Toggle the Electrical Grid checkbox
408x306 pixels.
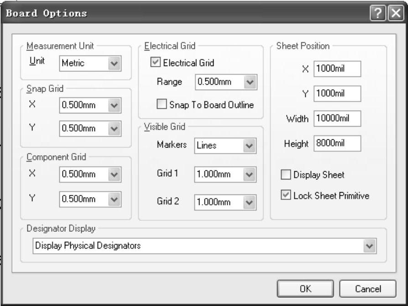(x=155, y=62)
